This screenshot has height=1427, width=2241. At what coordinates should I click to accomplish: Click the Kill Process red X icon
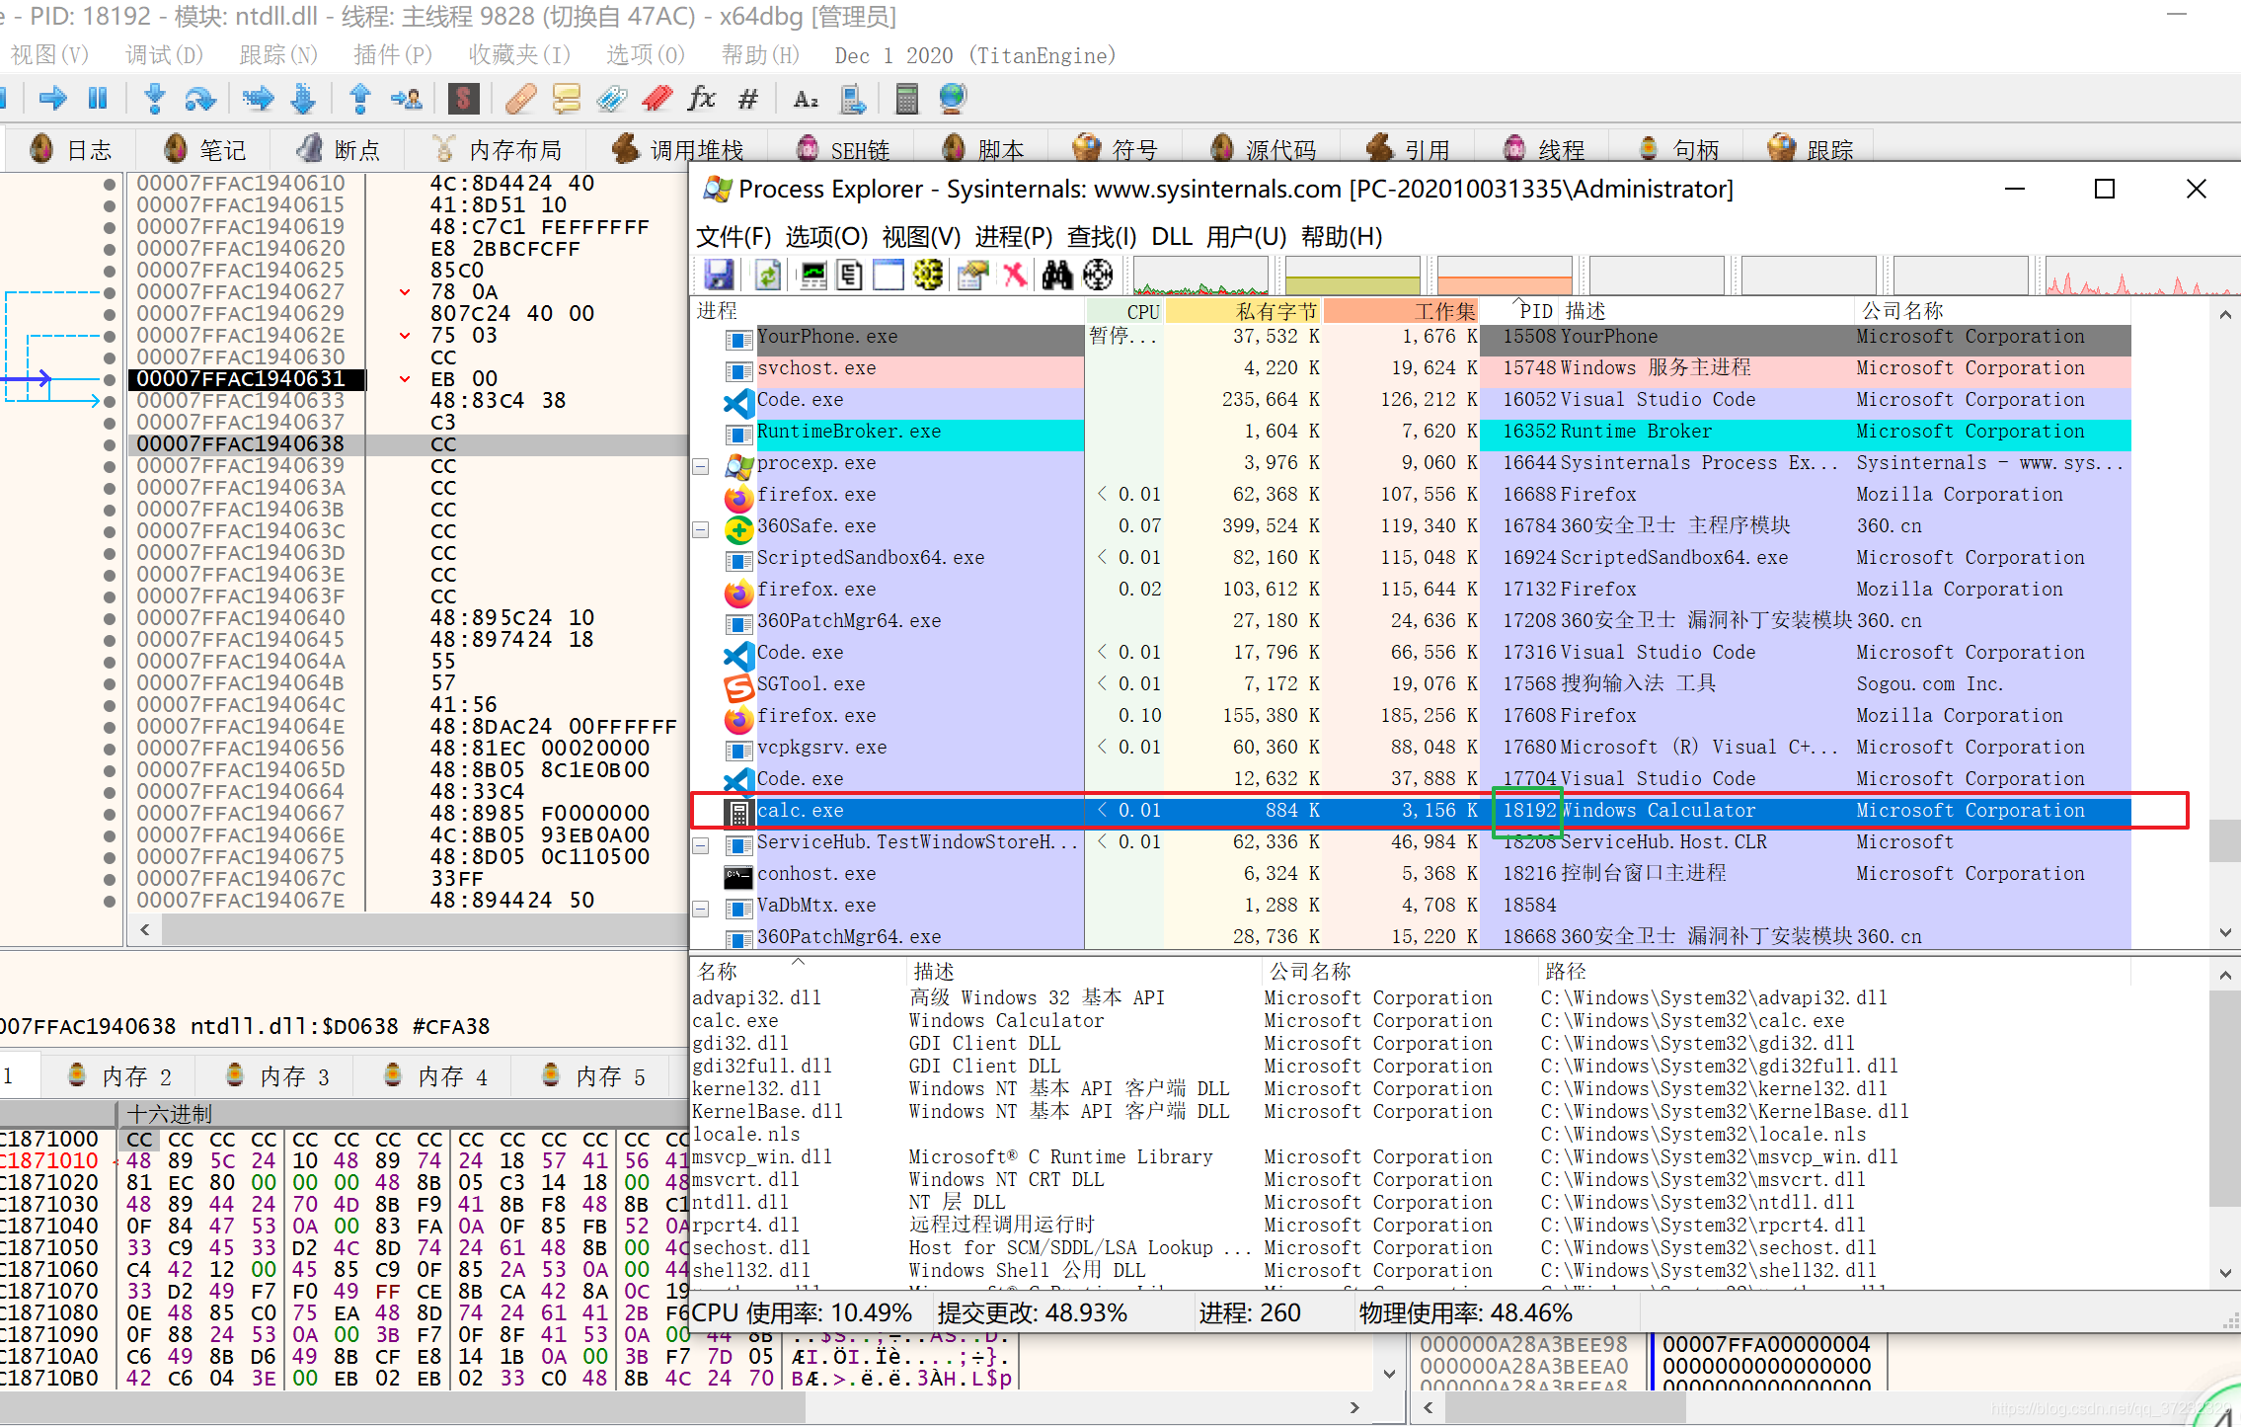click(1014, 275)
